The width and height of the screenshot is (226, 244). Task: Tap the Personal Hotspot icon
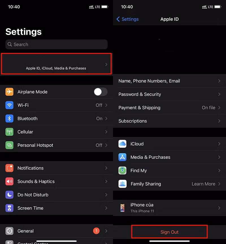tap(9, 145)
